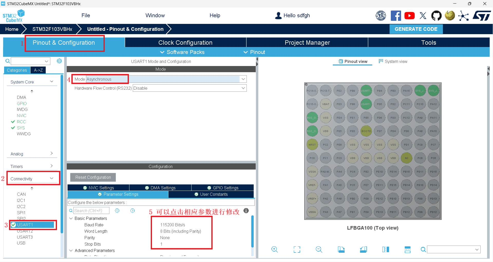This screenshot has height=262, width=493.
Task: Zoom in on the pinout view
Action: [x=274, y=249]
